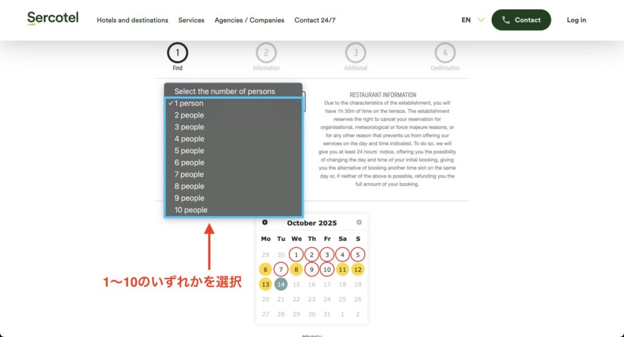Expand the EN language selector

(473, 20)
